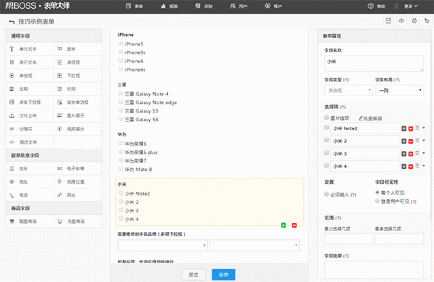Add a 描述文字 description text field
Screen dimensions: 434x282
tap(30, 142)
